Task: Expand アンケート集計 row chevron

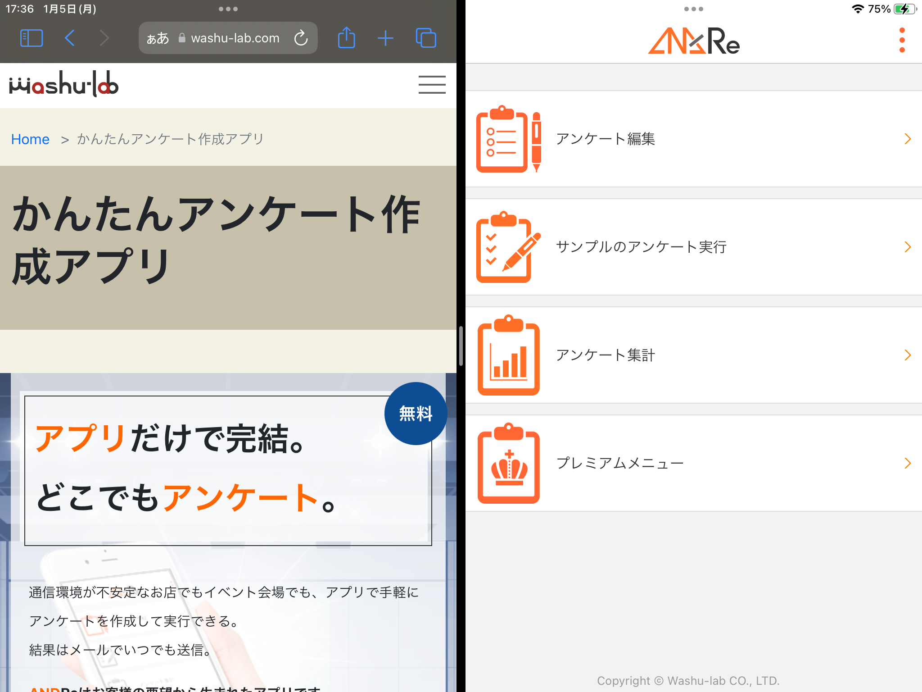Action: coord(908,355)
